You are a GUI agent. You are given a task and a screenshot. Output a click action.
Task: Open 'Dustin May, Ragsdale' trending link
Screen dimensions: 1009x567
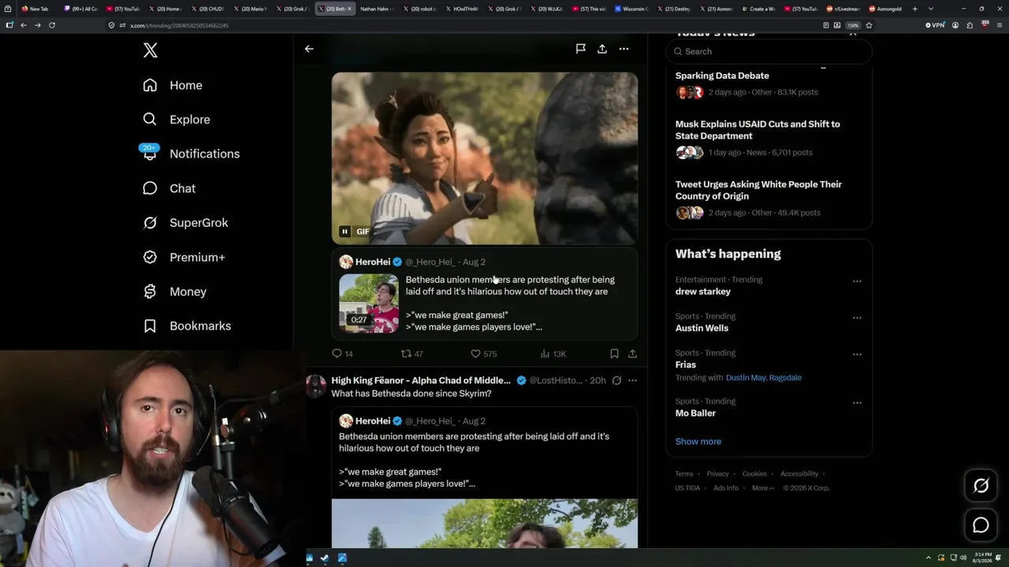click(x=763, y=378)
